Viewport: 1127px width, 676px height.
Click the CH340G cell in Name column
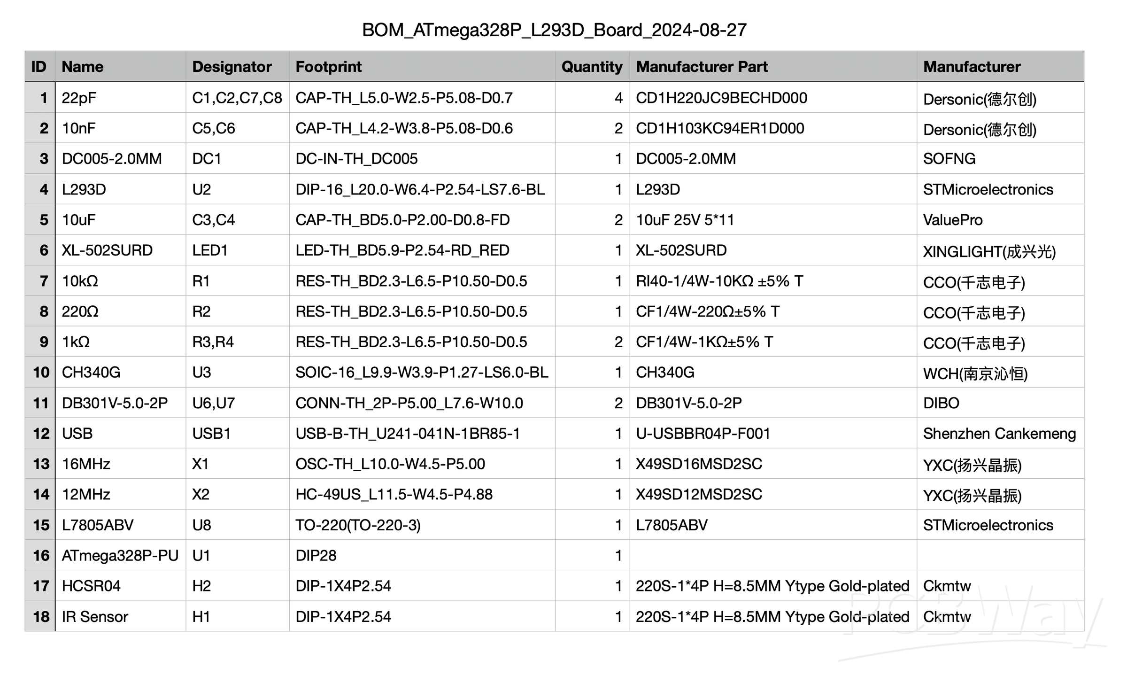[91, 373]
